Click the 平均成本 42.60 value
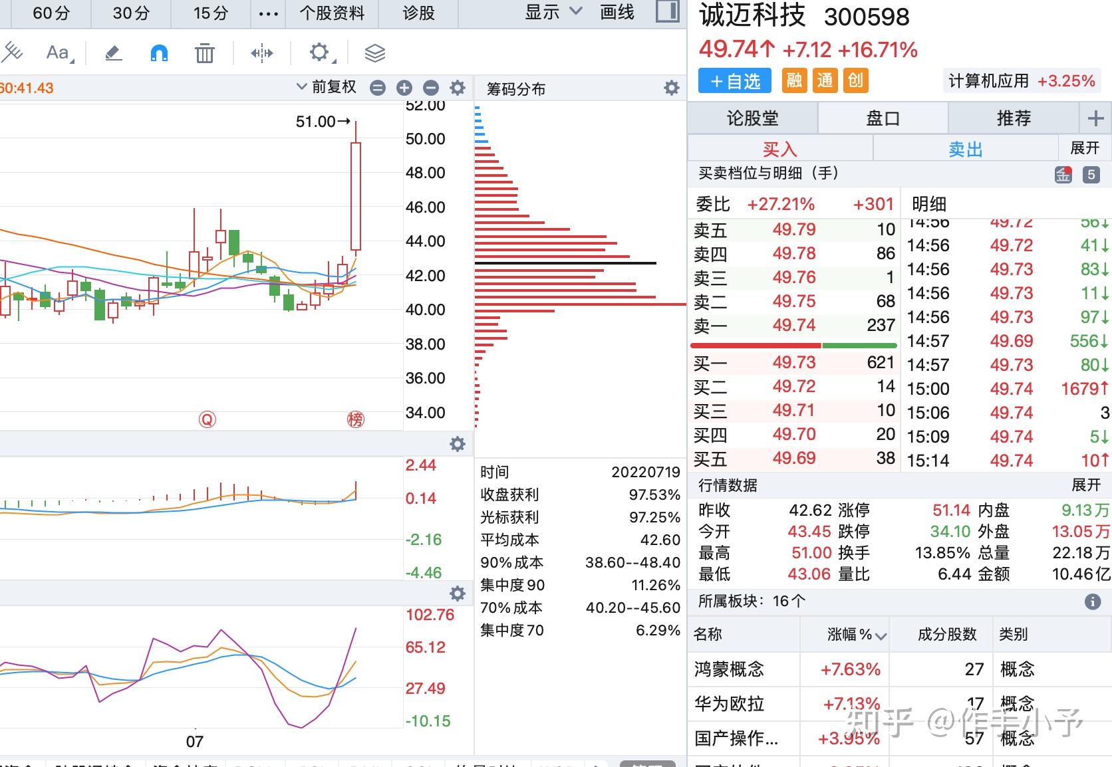This screenshot has width=1112, height=767. (x=660, y=540)
